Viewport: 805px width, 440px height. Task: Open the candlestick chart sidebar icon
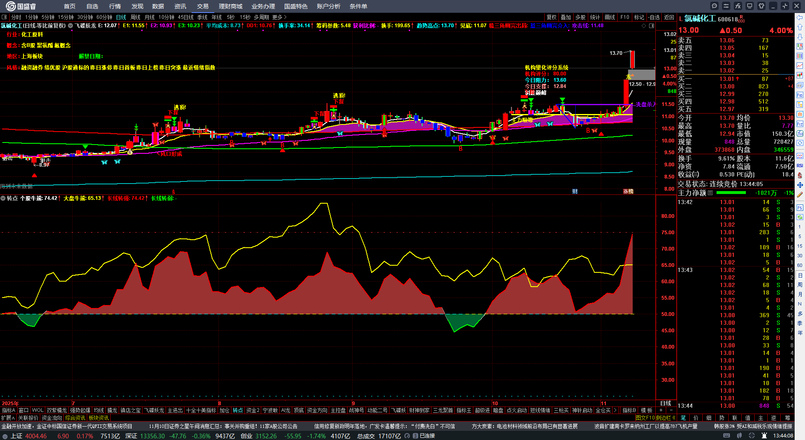tap(800, 75)
